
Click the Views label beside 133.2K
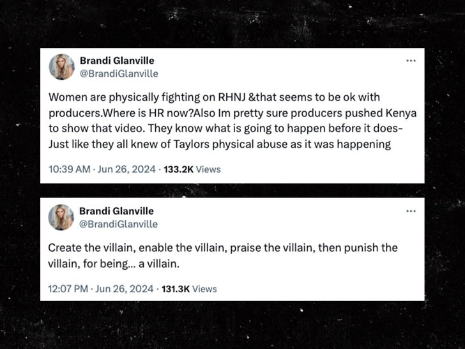click(x=208, y=169)
